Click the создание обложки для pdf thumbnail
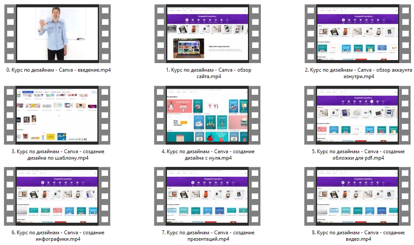Image resolution: width=414 pixels, height=245 pixels. pos(357,116)
